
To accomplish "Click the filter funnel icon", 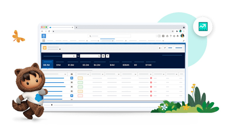I will click(108, 56).
